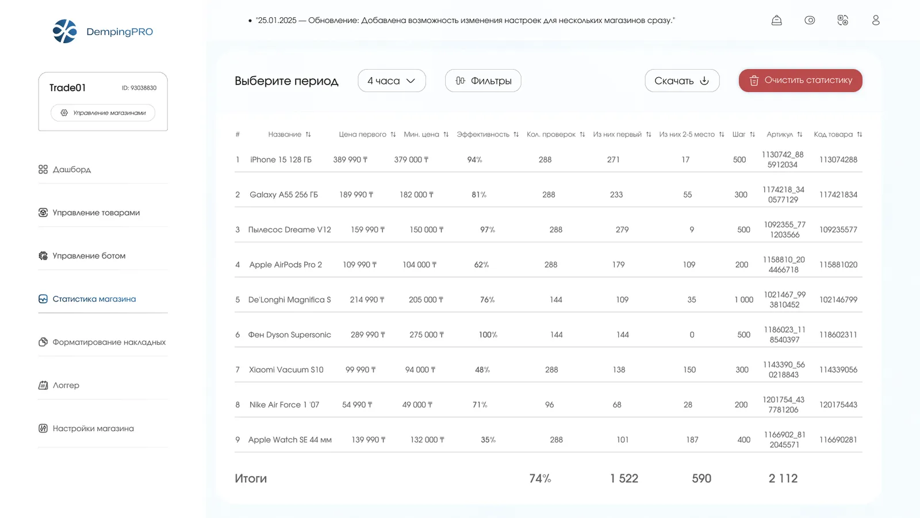The width and height of the screenshot is (920, 518).
Task: Click Фен Dyson Supersonic product name
Action: click(x=289, y=335)
